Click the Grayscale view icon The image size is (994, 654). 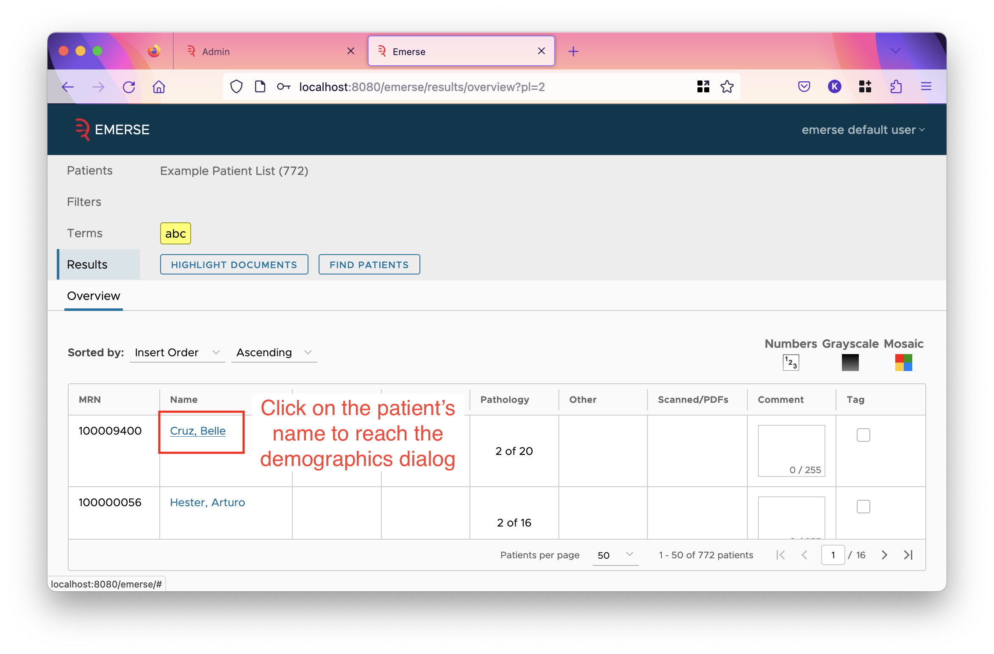(x=849, y=363)
